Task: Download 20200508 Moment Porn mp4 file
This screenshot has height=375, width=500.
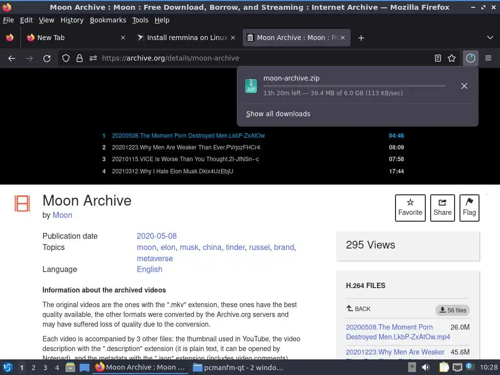Action: point(397,332)
